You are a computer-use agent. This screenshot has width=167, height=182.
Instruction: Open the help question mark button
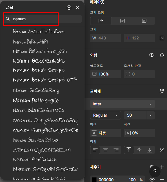(155, 172)
